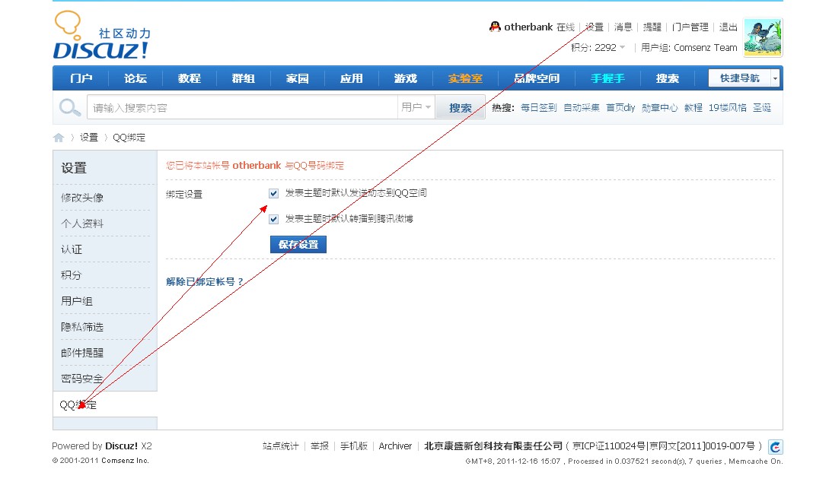The height and width of the screenshot is (482, 829).
Task: Click the 搜索 button
Action: point(460,108)
